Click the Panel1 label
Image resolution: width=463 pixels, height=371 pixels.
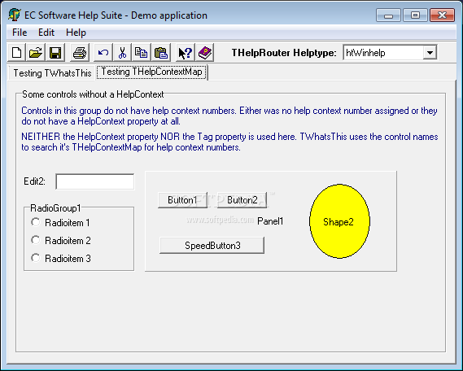coord(270,221)
